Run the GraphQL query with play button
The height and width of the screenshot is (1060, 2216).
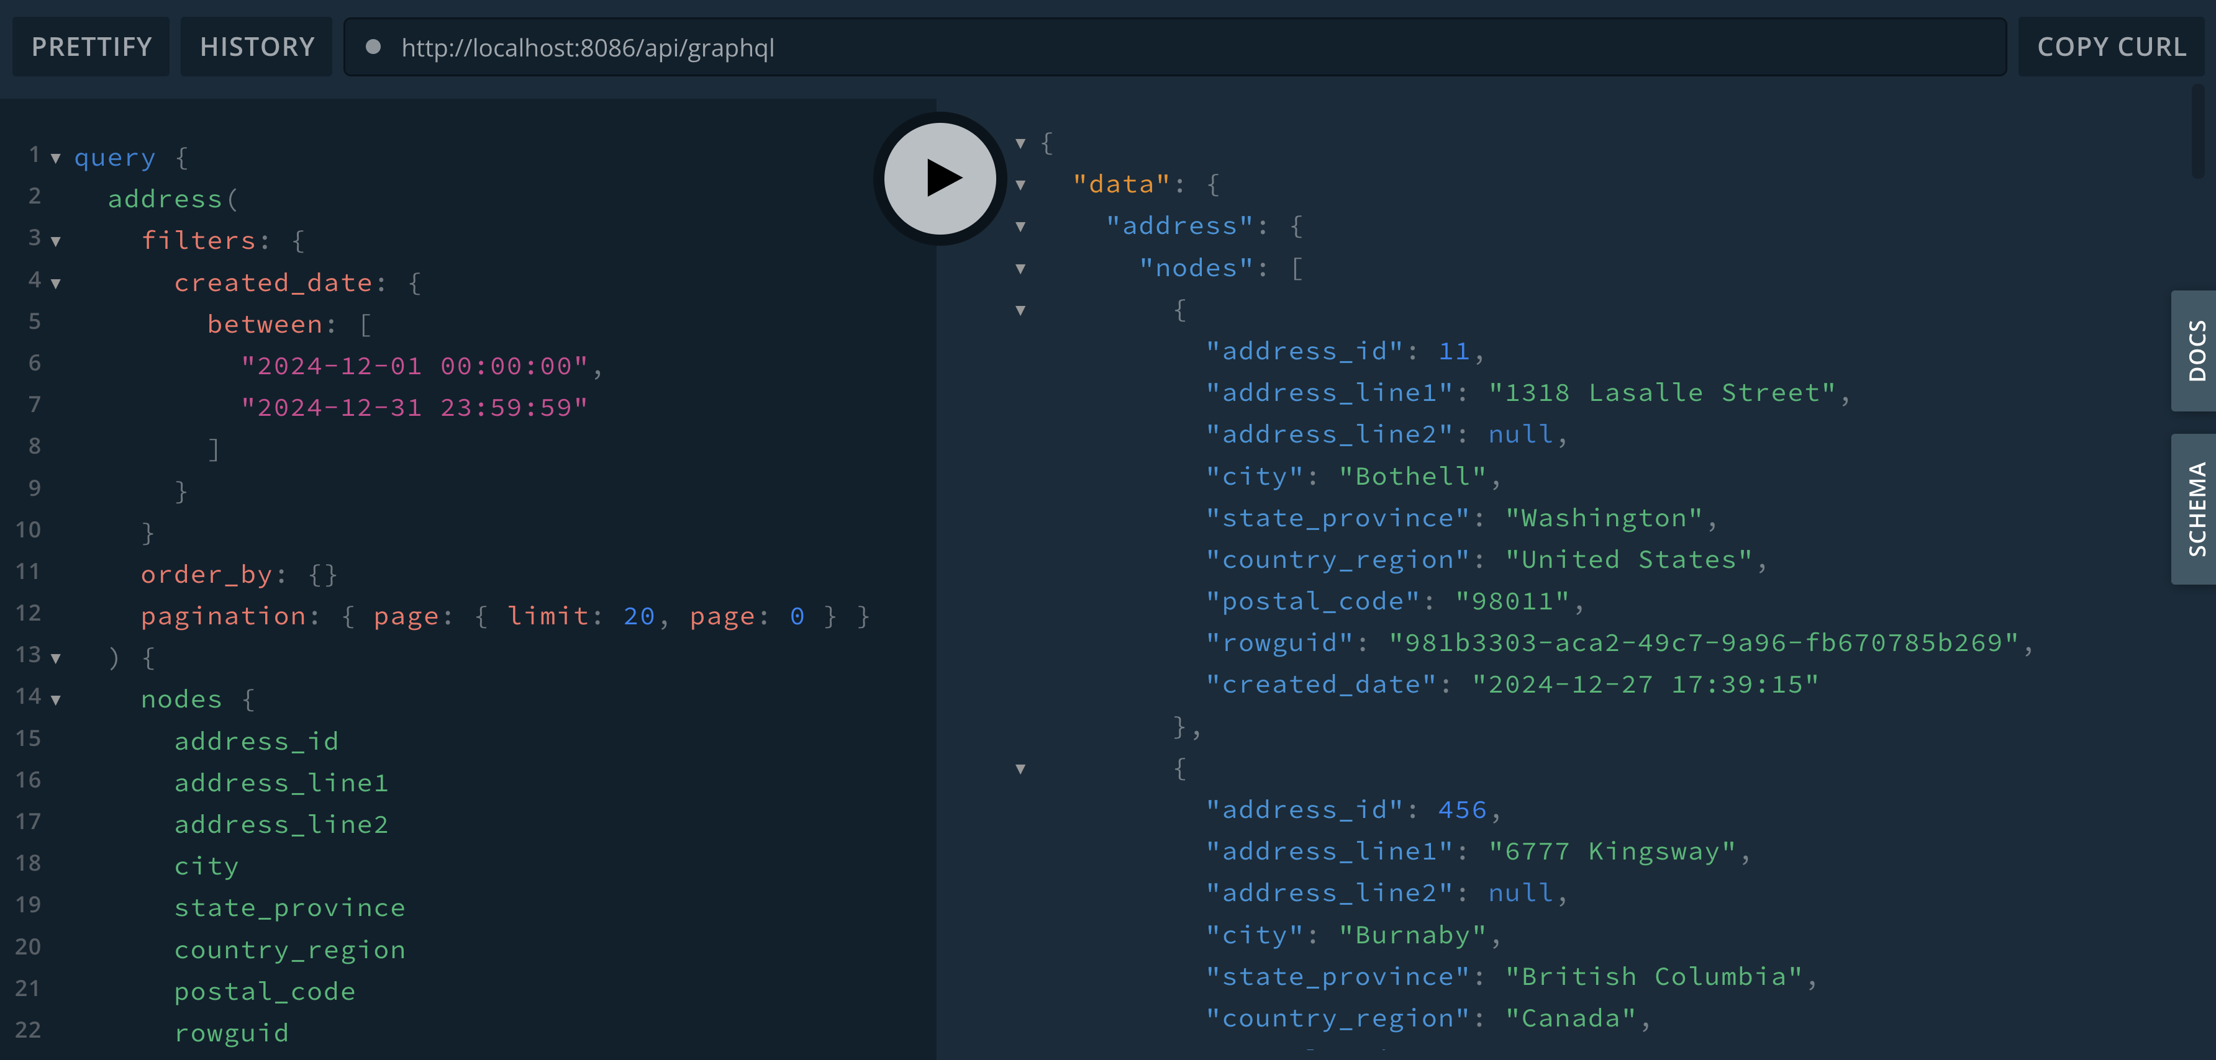pos(940,178)
